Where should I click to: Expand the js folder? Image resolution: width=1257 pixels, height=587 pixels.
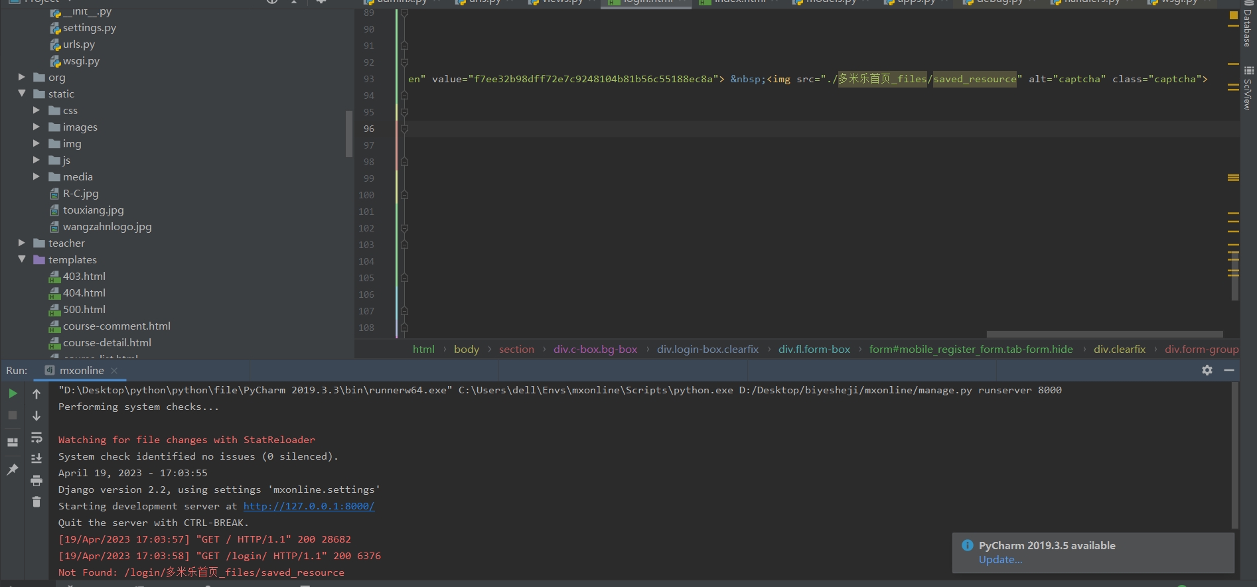coord(37,160)
